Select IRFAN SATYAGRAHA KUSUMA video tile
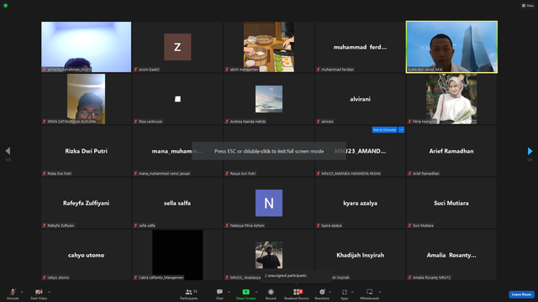The image size is (538, 302). pos(86,99)
